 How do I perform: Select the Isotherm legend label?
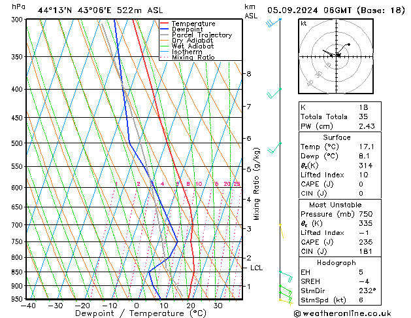pos(187,52)
